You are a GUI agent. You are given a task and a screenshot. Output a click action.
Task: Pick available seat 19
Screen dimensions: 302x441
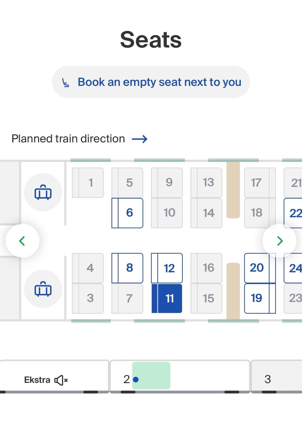[x=257, y=298]
